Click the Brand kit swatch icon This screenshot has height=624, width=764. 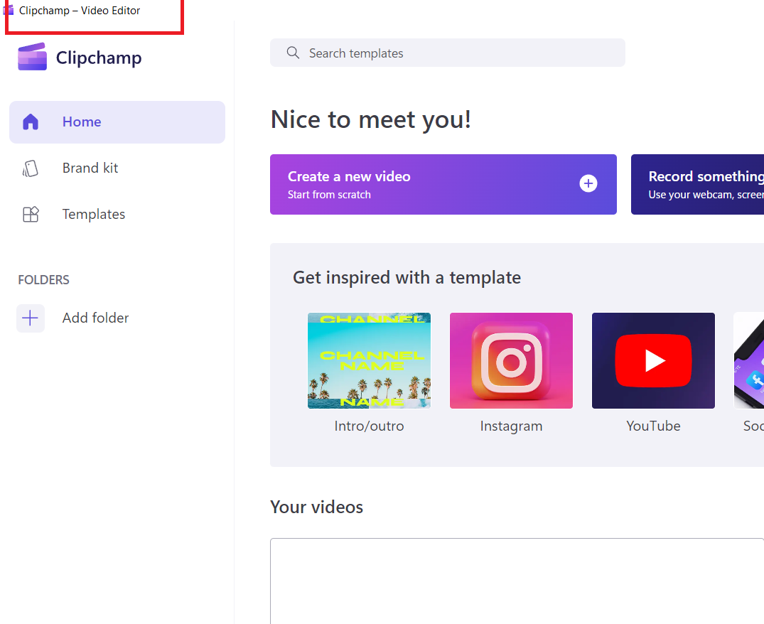click(x=31, y=168)
